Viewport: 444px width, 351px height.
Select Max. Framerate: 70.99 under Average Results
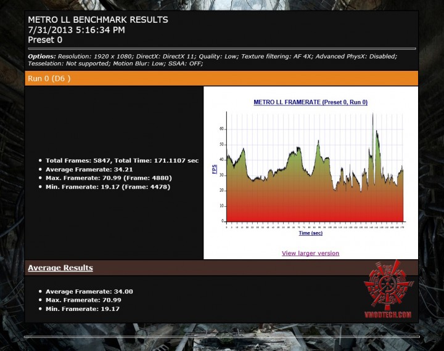click(83, 300)
